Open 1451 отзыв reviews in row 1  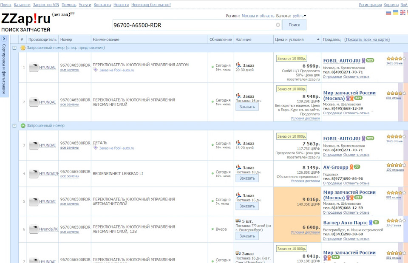(x=394, y=63)
